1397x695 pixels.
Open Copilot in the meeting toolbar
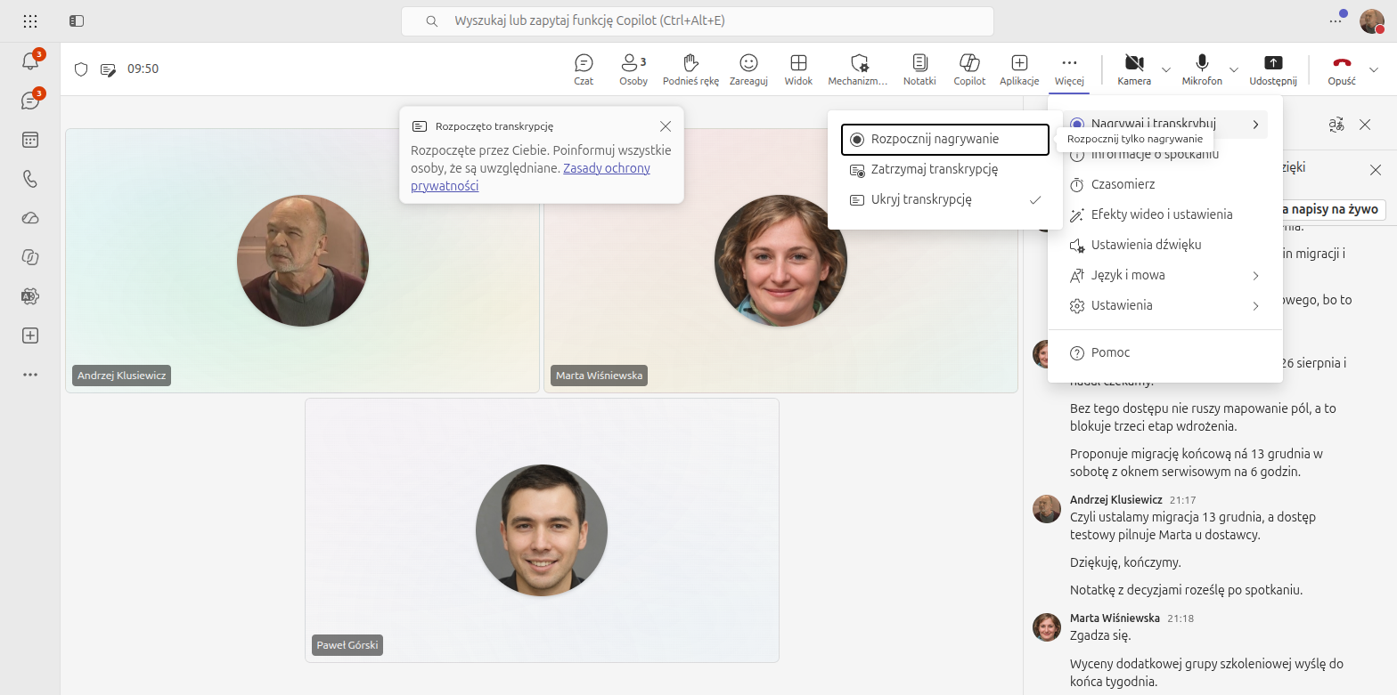click(969, 69)
